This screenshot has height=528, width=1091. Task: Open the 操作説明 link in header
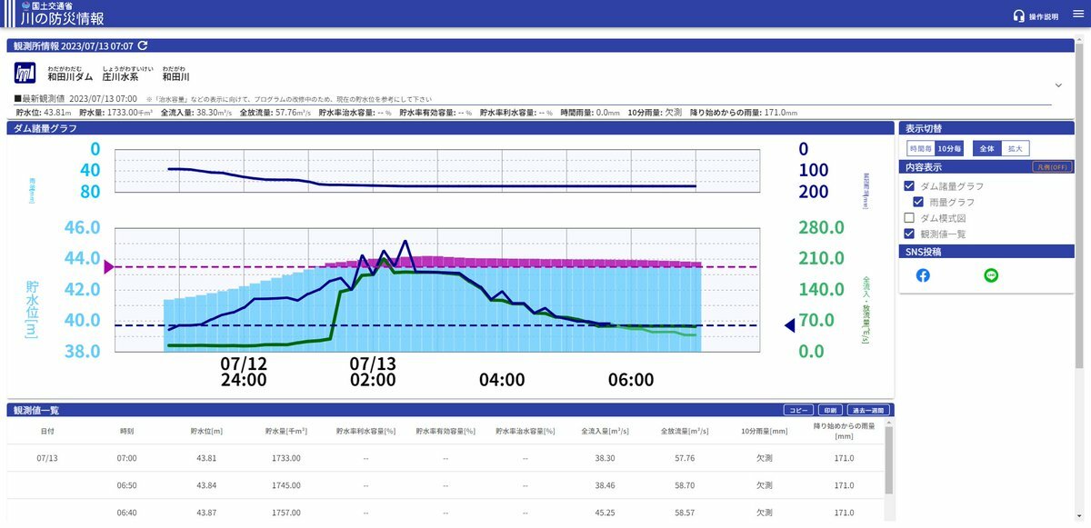click(1043, 17)
